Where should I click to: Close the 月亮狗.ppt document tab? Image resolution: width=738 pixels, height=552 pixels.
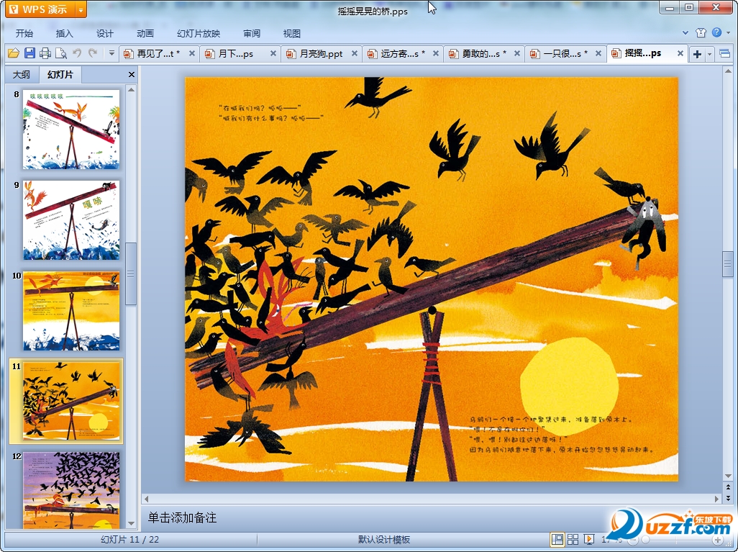[x=355, y=54]
